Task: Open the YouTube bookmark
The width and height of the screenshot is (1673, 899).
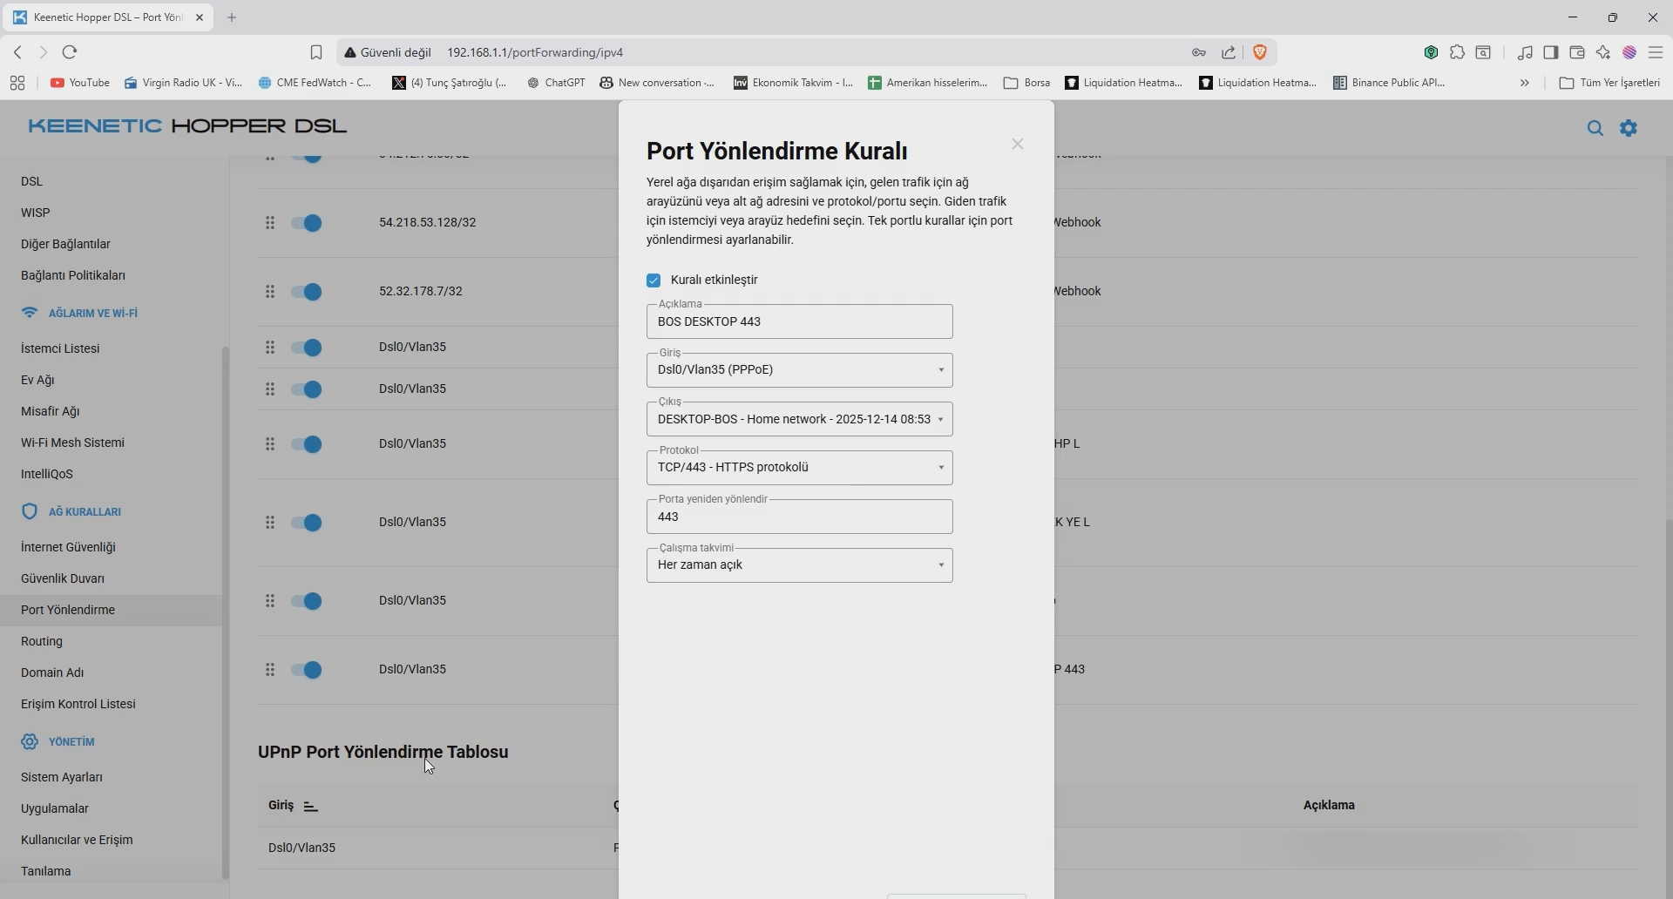Action: (x=80, y=83)
